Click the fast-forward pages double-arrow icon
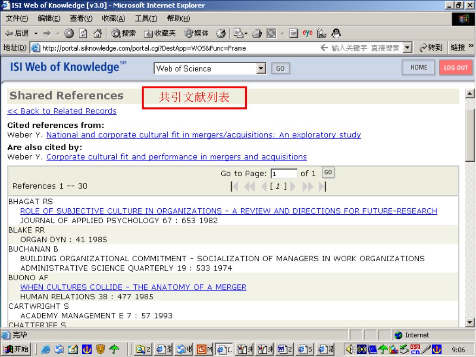476x357 pixels. (x=308, y=186)
